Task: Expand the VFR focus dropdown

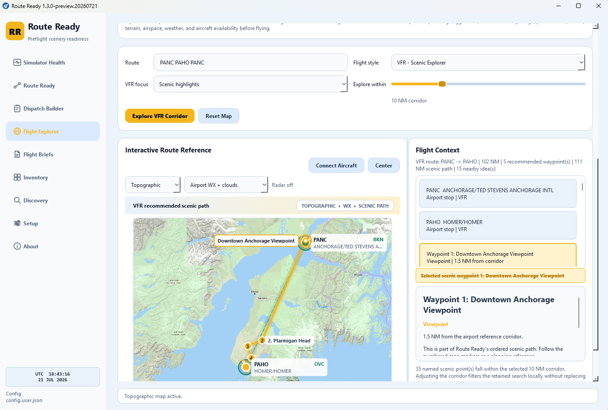Action: click(250, 84)
